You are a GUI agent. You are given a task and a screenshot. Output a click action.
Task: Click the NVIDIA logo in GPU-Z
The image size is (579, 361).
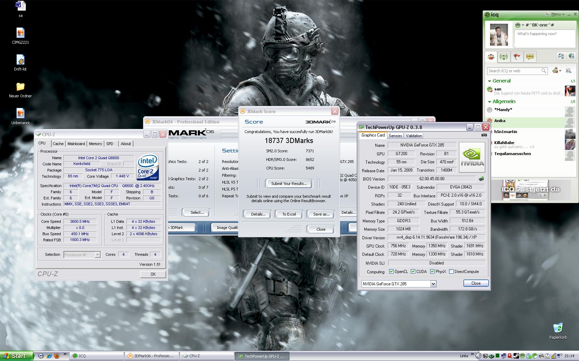[x=472, y=157]
